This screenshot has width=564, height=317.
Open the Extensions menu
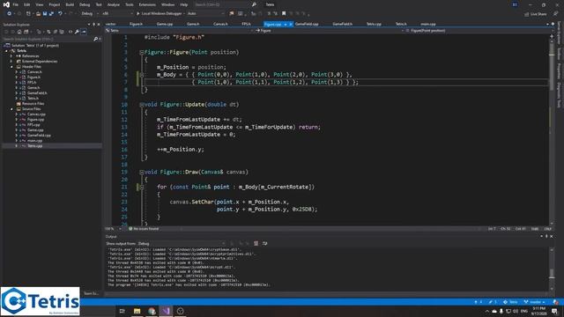(x=147, y=4)
